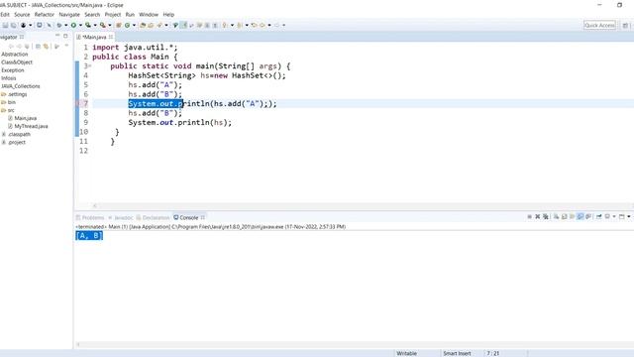Click the green Run button icon
Viewport: 634px width, 357px height.
73,25
